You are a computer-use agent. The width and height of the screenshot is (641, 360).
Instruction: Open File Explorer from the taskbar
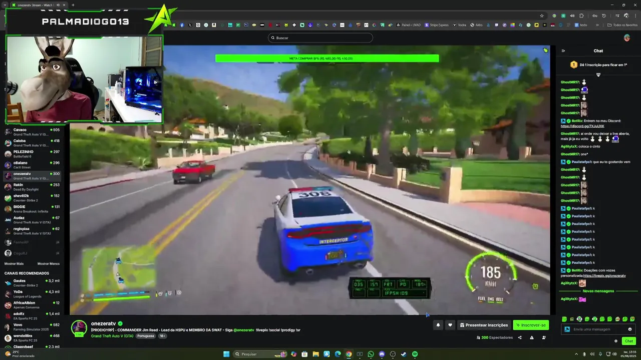(315, 354)
